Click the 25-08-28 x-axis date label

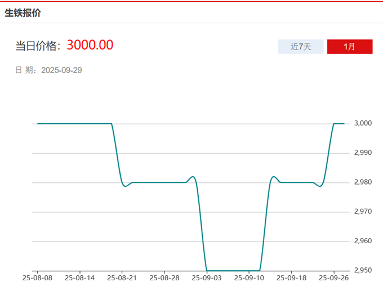pyautogui.click(x=164, y=277)
